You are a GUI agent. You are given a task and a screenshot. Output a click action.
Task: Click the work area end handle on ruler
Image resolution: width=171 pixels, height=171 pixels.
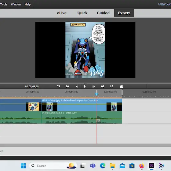(122, 93)
